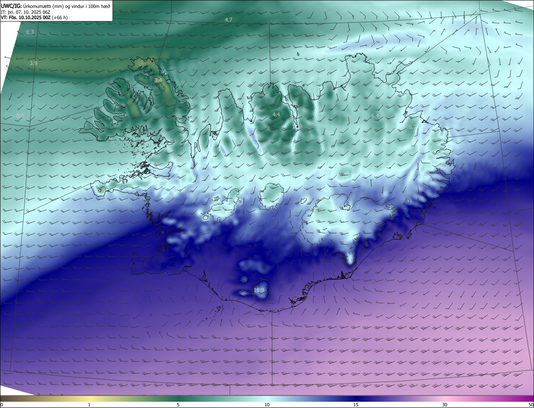
Task: Click the 3.9 value label
Action: (33, 63)
